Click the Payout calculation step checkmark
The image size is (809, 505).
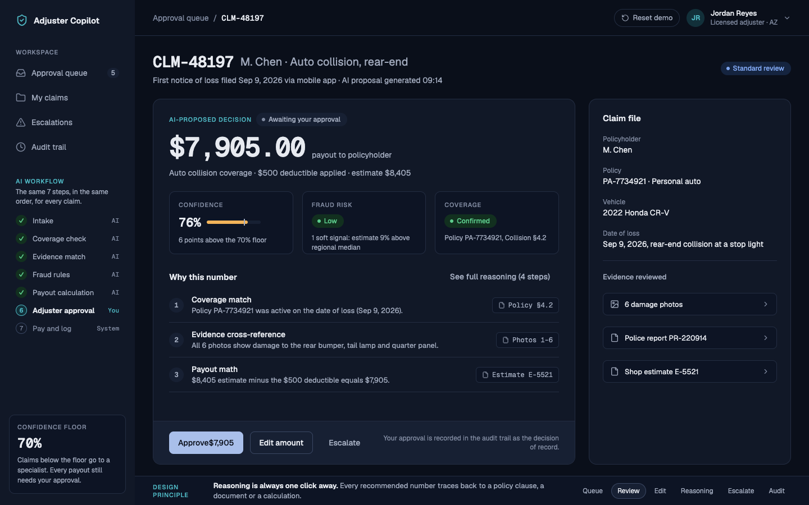coord(21,292)
